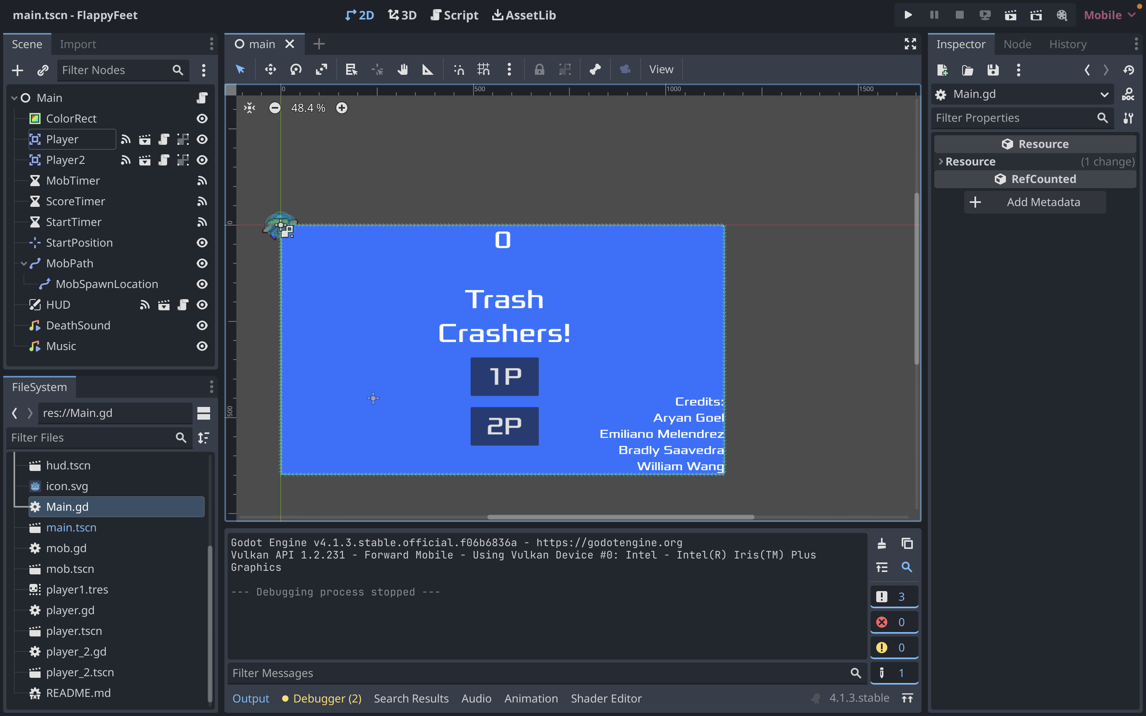
Task: Hide the ColorRect node
Action: click(202, 119)
